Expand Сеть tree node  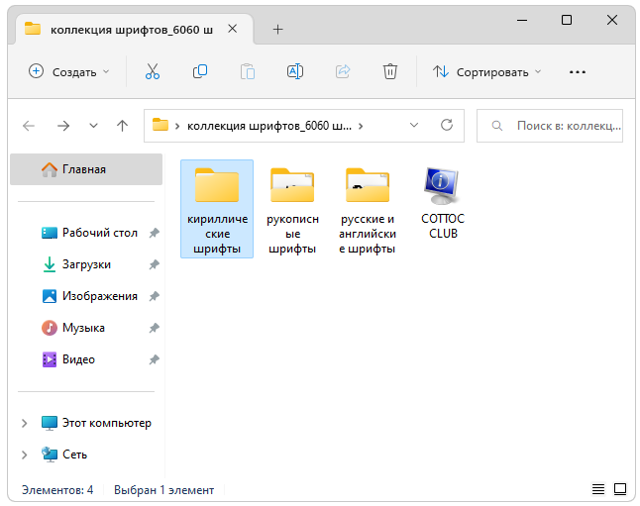pos(25,455)
